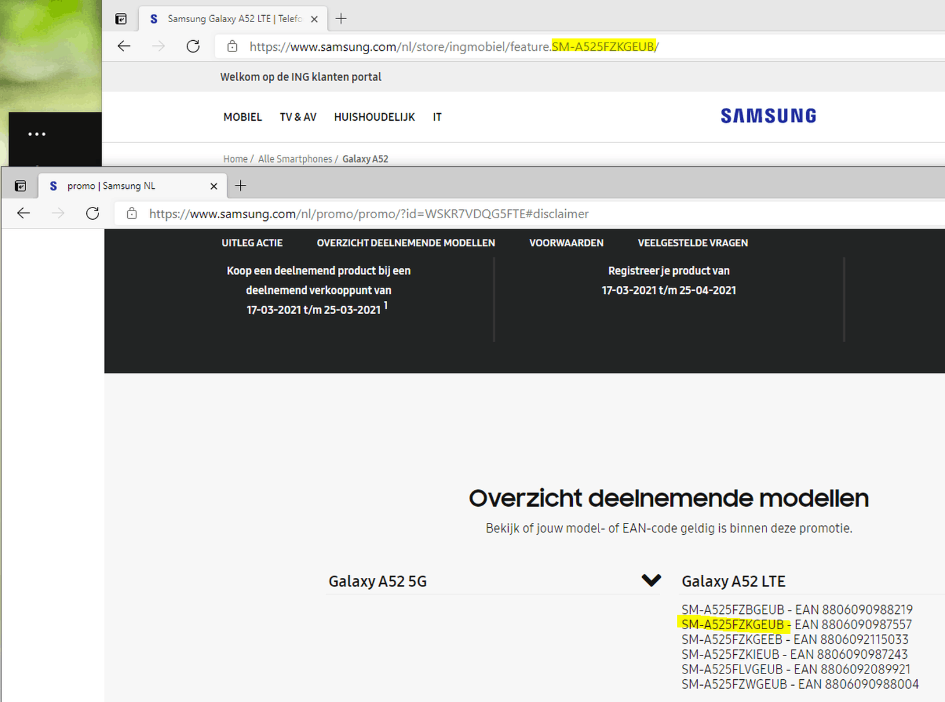Click 'Welkom op de ING klanten portal' text

301,77
